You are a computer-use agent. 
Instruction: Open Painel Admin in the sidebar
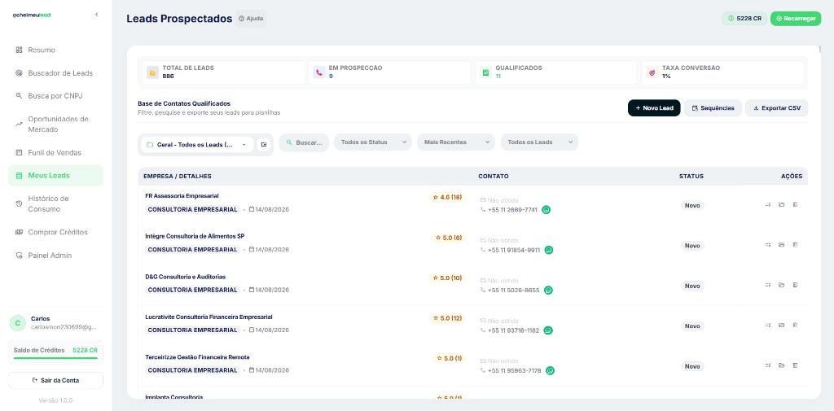(x=55, y=256)
